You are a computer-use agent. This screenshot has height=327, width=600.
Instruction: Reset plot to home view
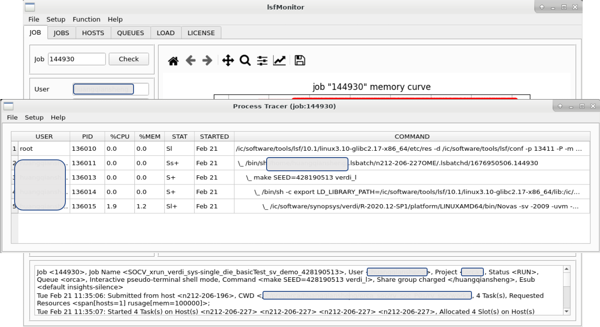173,60
